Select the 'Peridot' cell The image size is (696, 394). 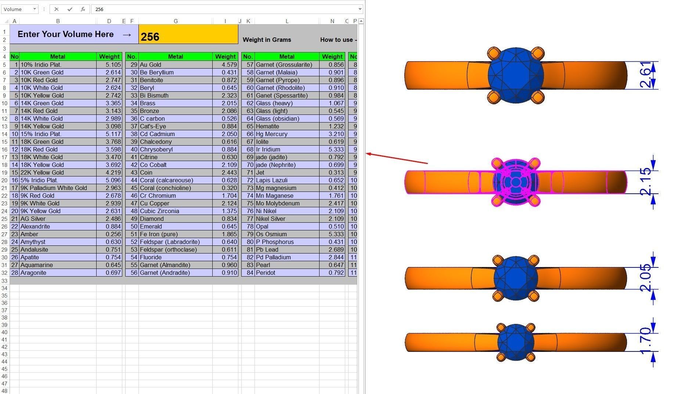(287, 273)
